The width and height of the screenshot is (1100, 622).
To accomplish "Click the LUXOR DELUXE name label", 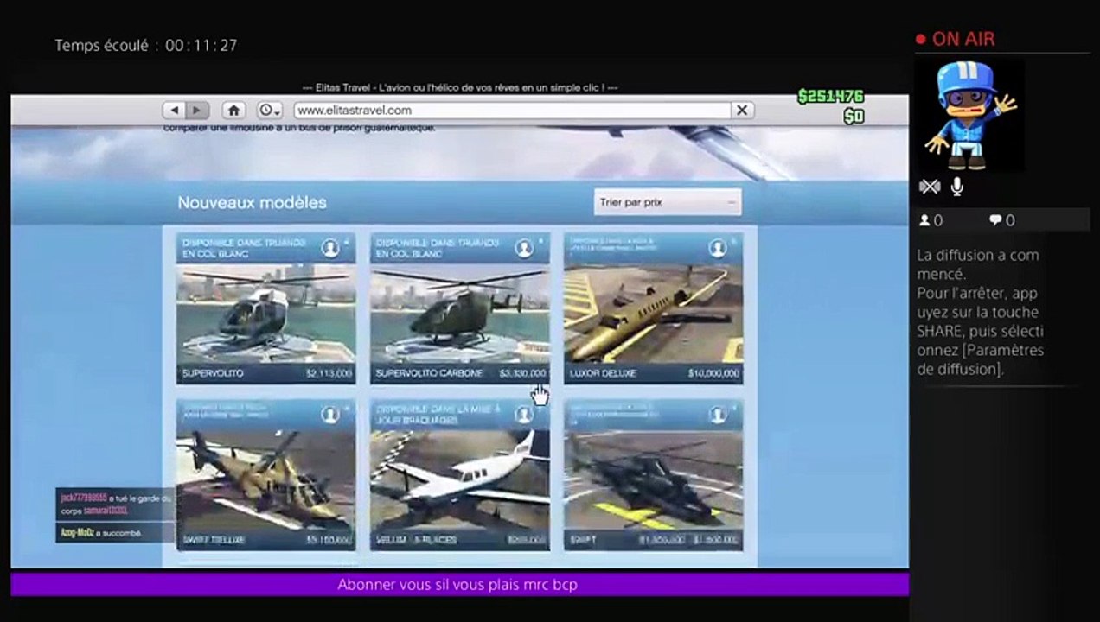I will coord(603,373).
